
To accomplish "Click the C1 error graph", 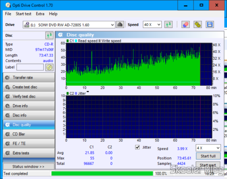I will (x=139, y=64).
